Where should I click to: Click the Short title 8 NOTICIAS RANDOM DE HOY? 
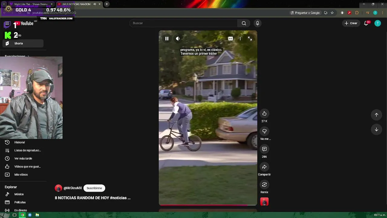(x=93, y=198)
